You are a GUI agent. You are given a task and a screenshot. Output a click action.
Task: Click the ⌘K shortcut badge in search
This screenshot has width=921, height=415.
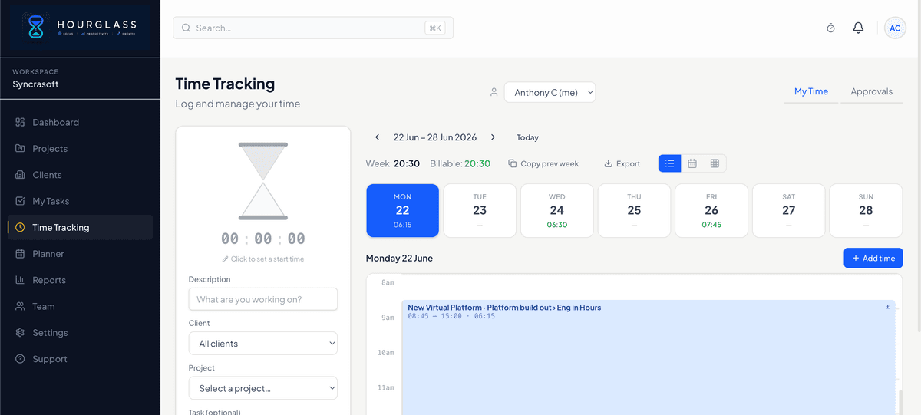[x=435, y=28]
